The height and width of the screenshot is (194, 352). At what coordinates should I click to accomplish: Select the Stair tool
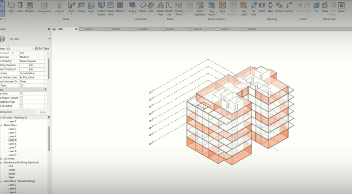(151, 7)
